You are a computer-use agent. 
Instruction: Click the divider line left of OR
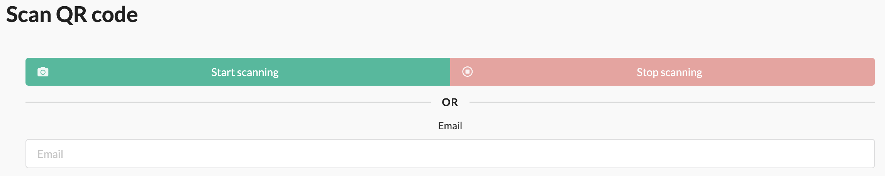tap(228, 102)
